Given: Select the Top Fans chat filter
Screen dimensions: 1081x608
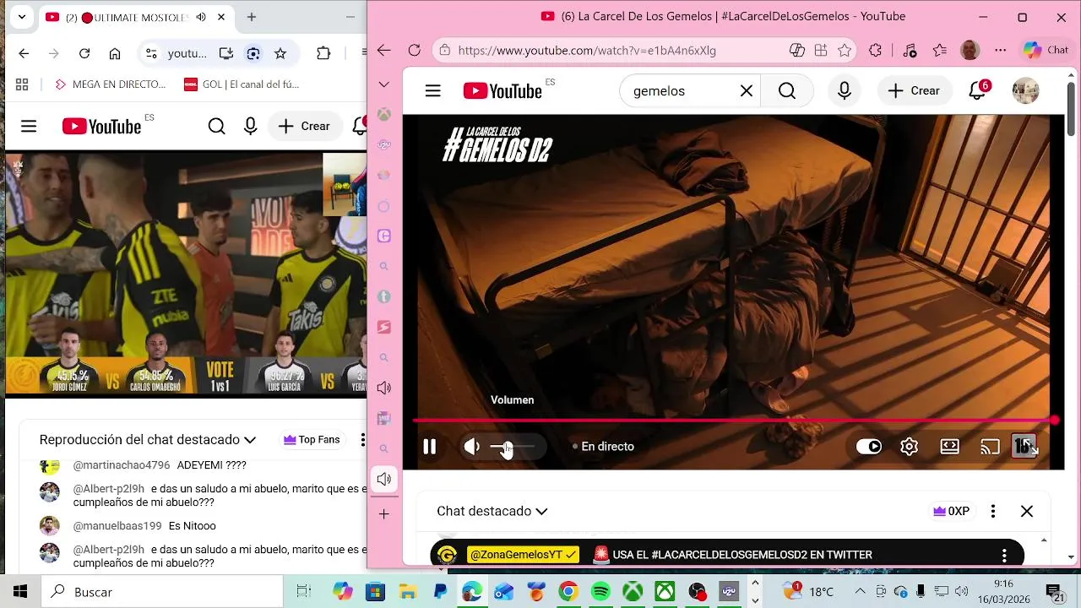Looking at the screenshot, I should (312, 439).
